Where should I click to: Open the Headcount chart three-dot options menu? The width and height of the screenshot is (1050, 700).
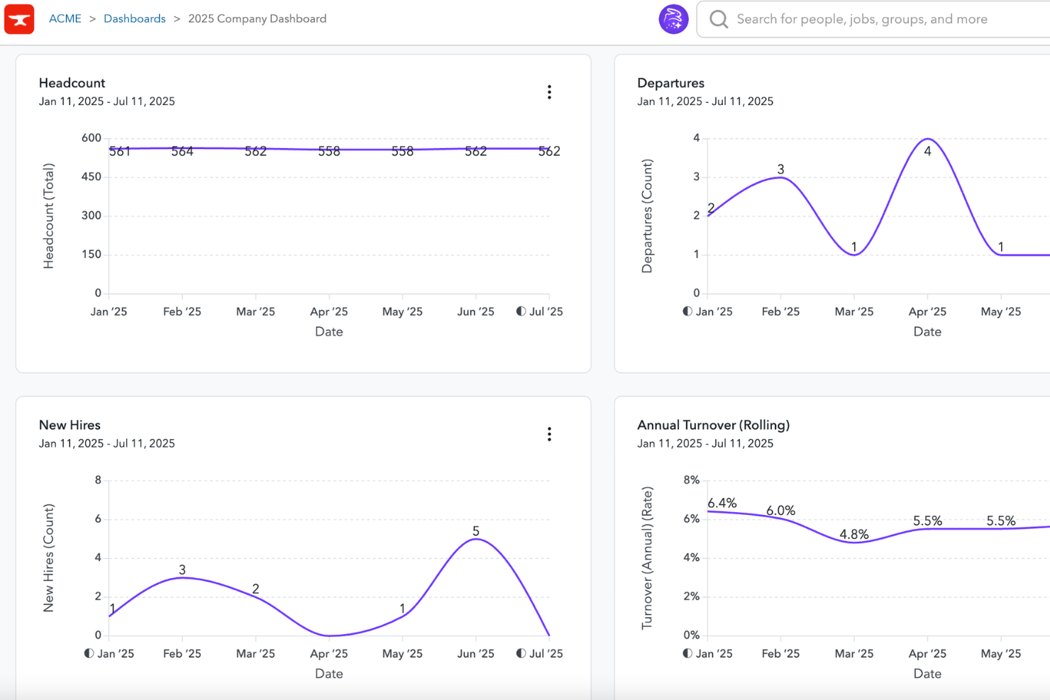tap(549, 91)
